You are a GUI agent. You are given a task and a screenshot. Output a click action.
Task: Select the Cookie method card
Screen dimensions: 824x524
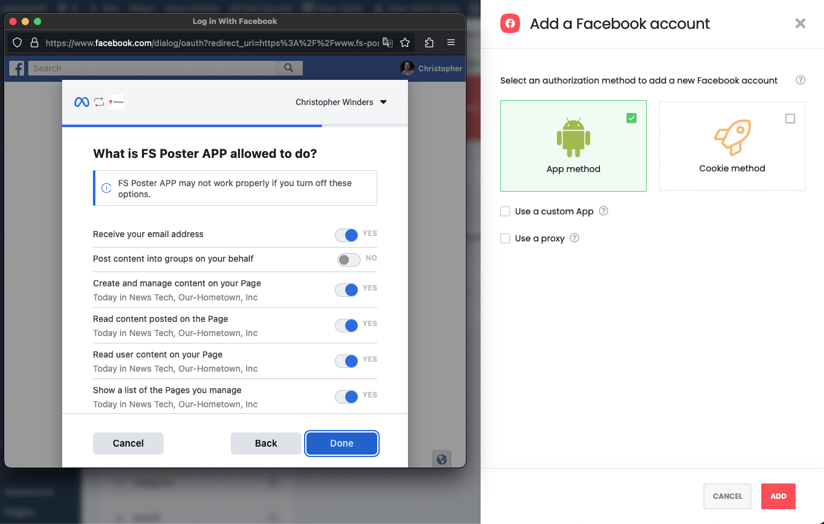(x=732, y=146)
